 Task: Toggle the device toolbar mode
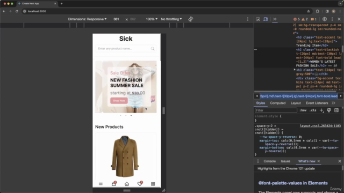coord(266,19)
